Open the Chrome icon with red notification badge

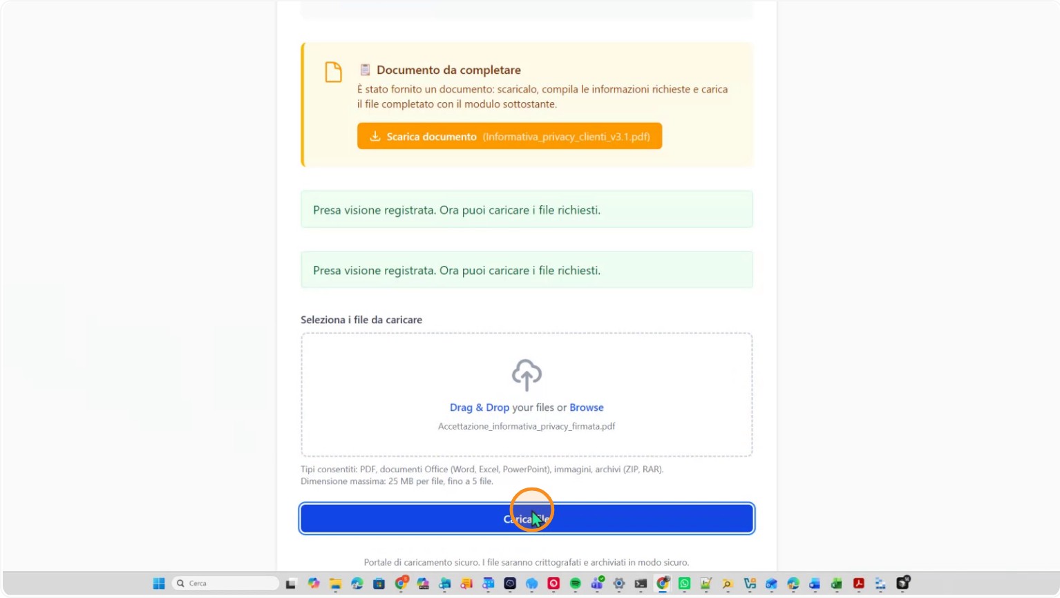pyautogui.click(x=401, y=583)
